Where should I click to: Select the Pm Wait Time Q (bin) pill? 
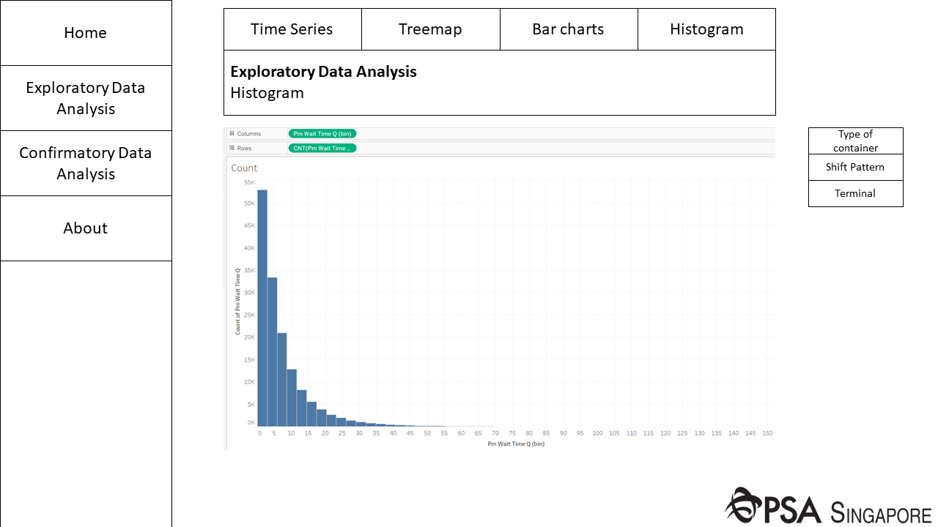coord(322,134)
